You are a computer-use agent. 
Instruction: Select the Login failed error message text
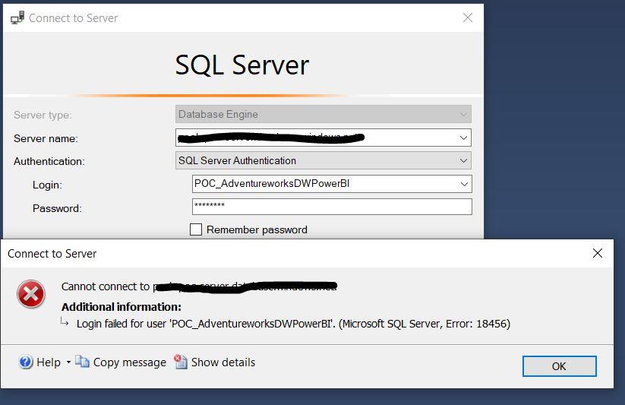(x=293, y=324)
